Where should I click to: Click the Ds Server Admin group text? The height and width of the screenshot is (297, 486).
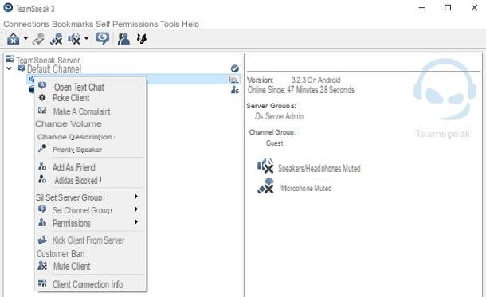(x=280, y=116)
